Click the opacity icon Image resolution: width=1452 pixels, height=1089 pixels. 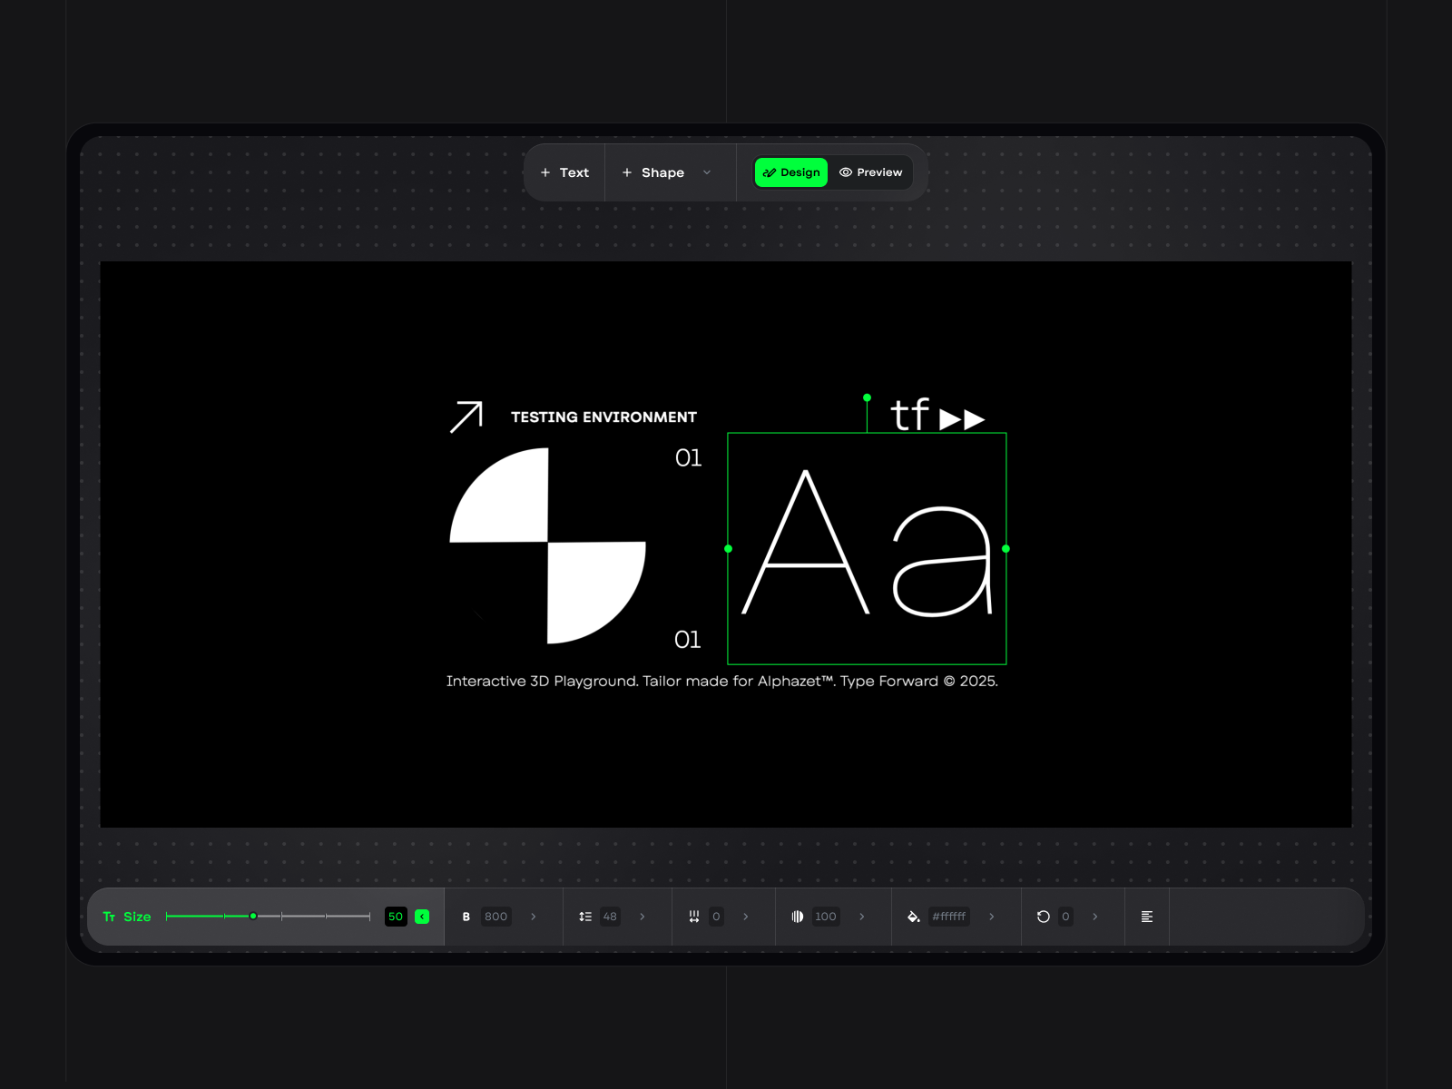(x=798, y=917)
